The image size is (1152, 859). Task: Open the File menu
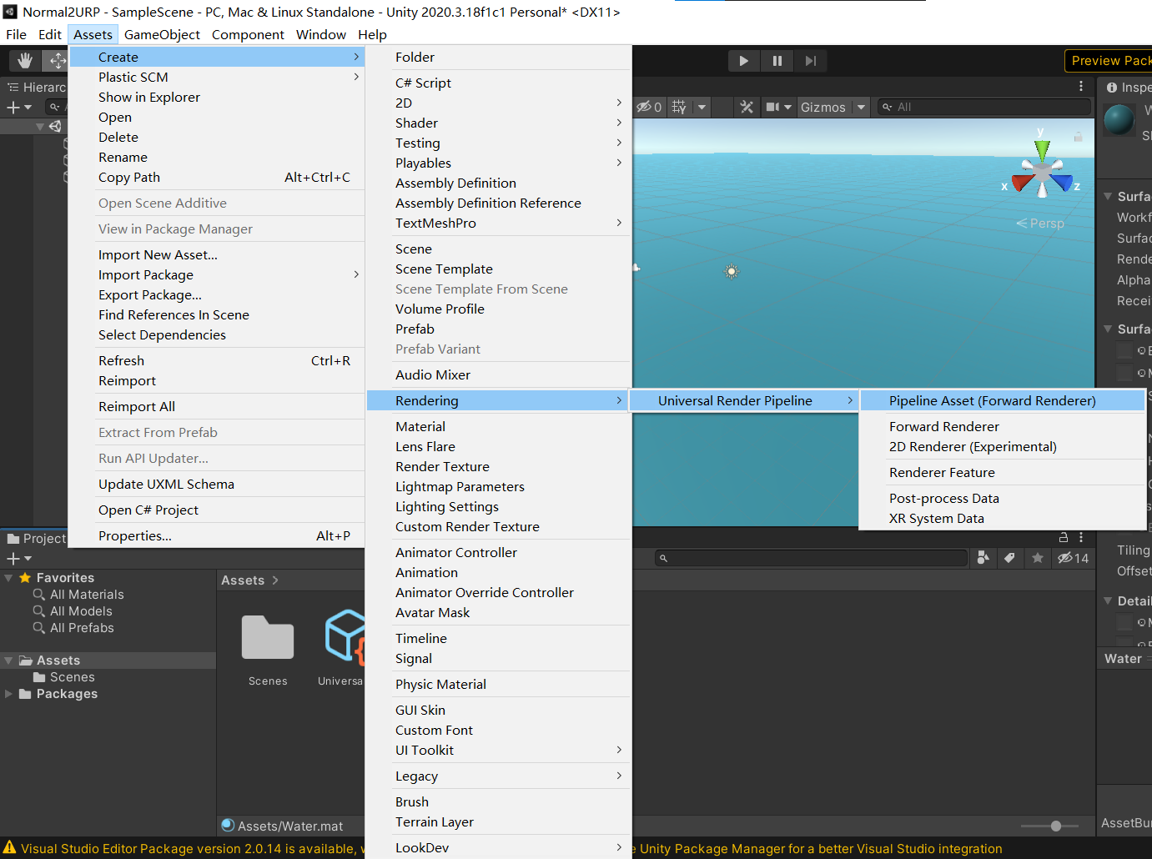16,34
